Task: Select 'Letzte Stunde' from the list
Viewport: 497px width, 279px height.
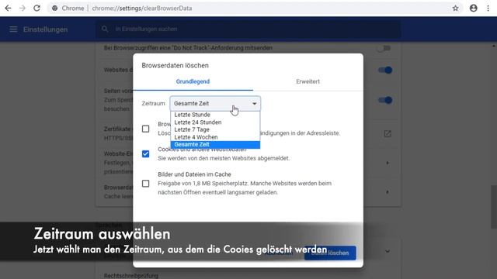Action: pyautogui.click(x=215, y=115)
